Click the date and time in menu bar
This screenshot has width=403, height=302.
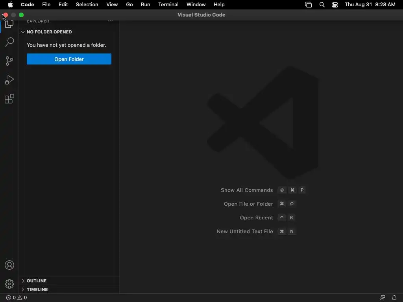(370, 5)
